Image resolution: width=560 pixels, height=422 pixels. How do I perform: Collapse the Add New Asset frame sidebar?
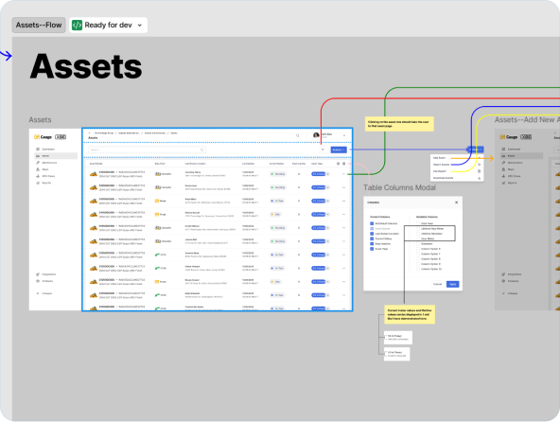(511, 293)
